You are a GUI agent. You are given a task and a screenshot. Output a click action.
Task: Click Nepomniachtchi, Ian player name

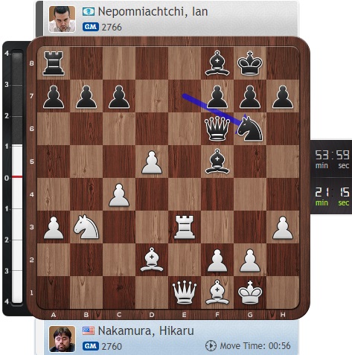tap(153, 12)
